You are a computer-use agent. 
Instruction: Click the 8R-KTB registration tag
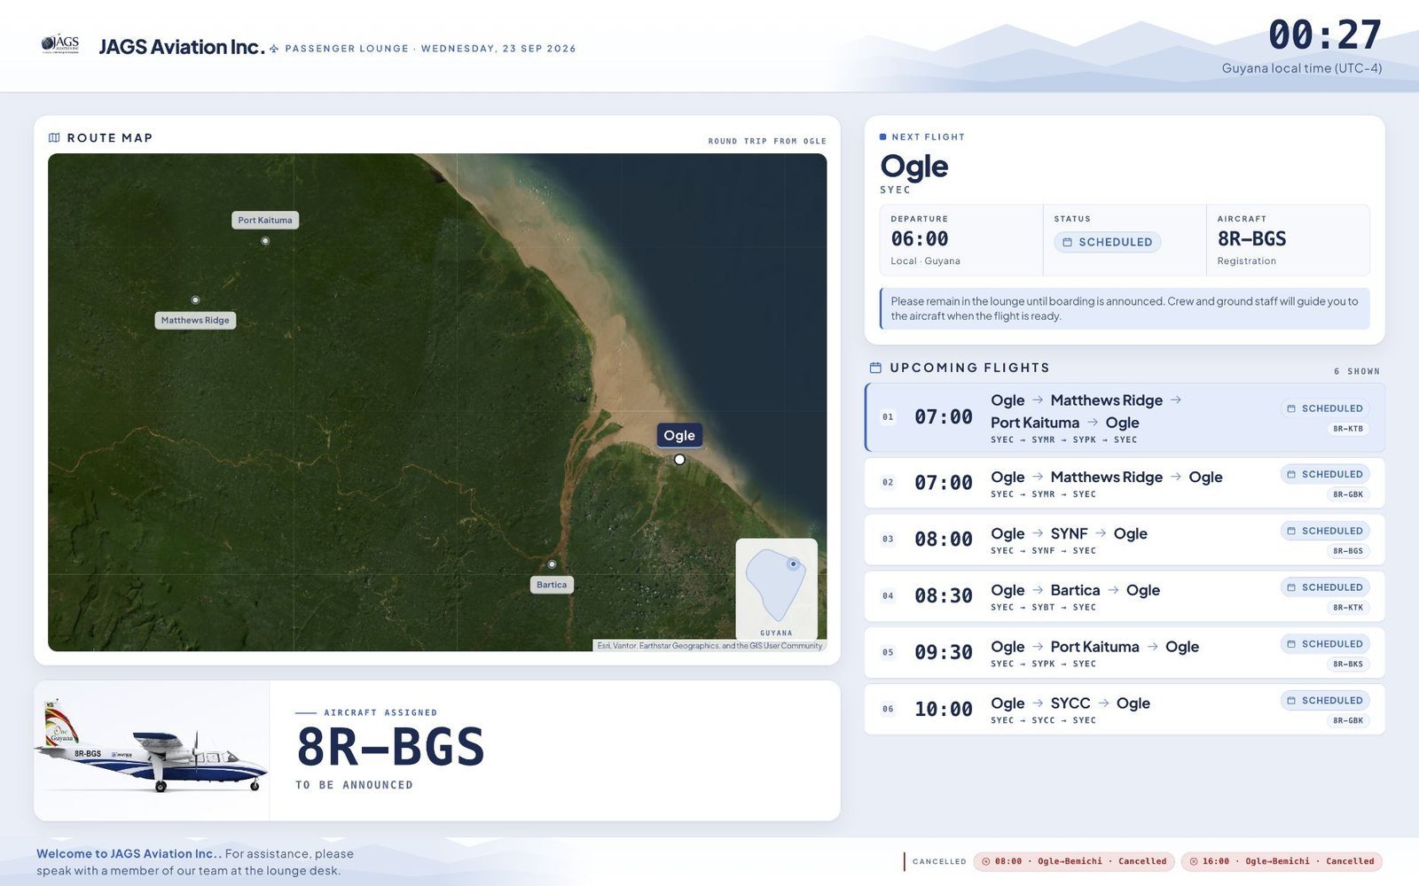(x=1348, y=429)
